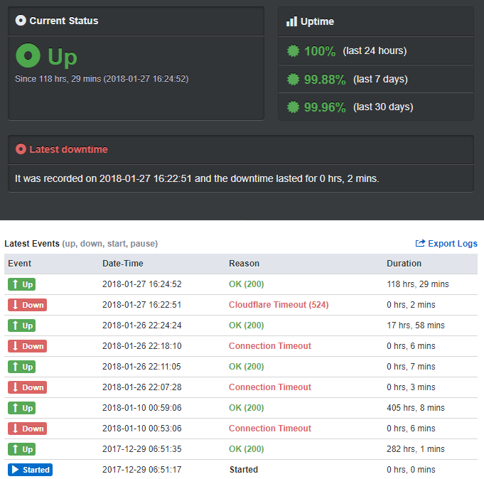484x479 pixels.
Task: Click the green badge beside 100% uptime
Action: tap(293, 51)
